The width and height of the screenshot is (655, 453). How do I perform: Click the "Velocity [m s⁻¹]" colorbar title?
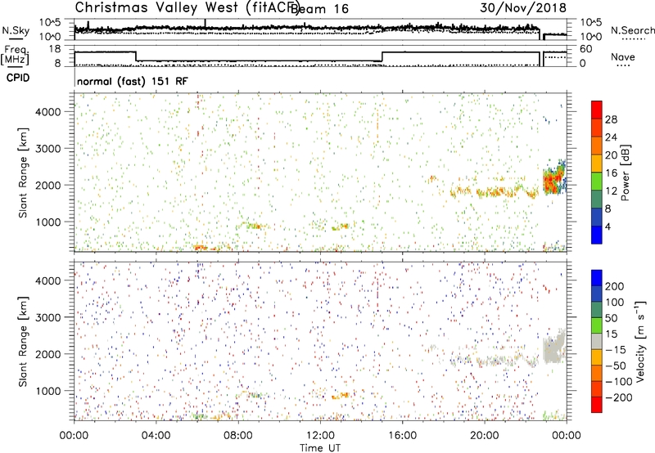pyautogui.click(x=640, y=341)
